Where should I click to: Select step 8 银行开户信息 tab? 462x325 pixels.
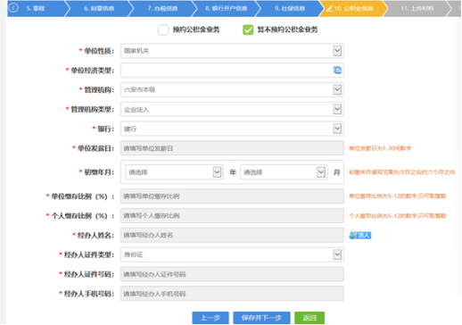(227, 8)
